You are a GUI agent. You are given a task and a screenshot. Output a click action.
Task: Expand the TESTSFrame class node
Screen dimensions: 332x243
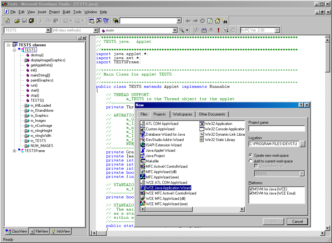(x=15, y=151)
